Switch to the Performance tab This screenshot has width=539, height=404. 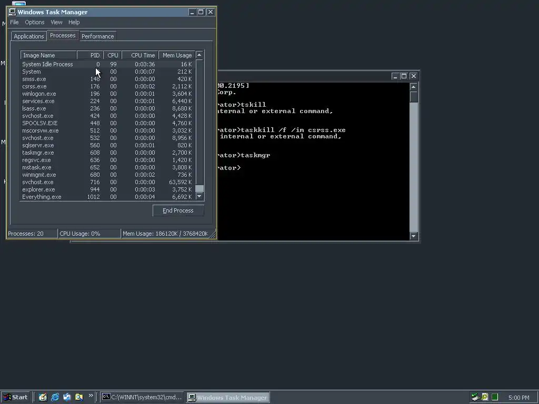97,36
